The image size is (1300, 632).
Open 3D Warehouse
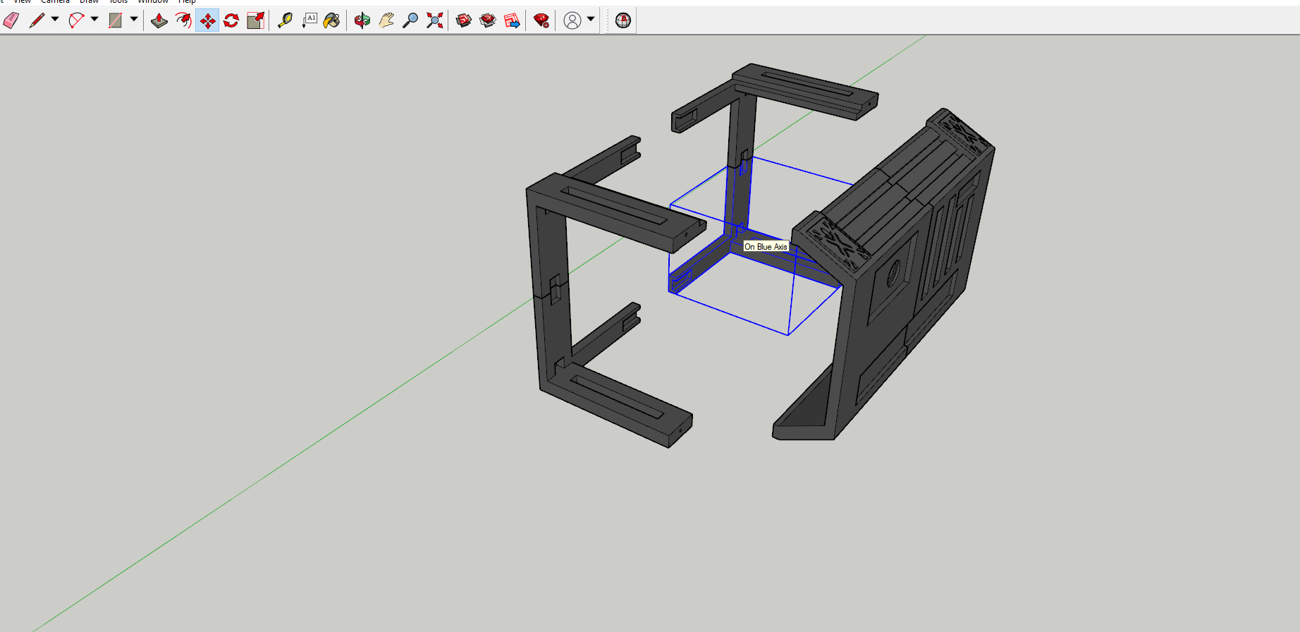[x=464, y=20]
